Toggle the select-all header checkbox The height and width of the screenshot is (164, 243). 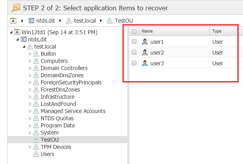134,31
